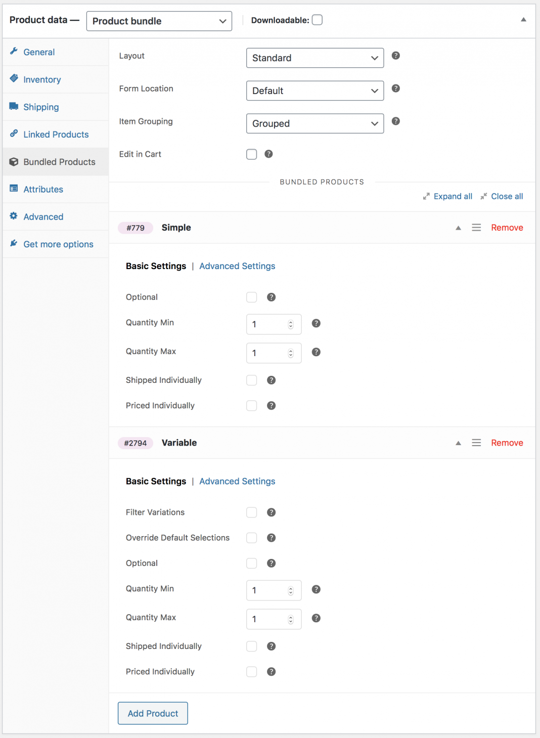The image size is (540, 738).
Task: Select the Linked Products chain icon
Action: click(15, 134)
